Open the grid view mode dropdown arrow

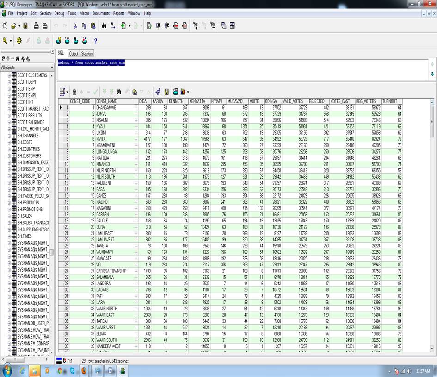pyautogui.click(x=68, y=92)
